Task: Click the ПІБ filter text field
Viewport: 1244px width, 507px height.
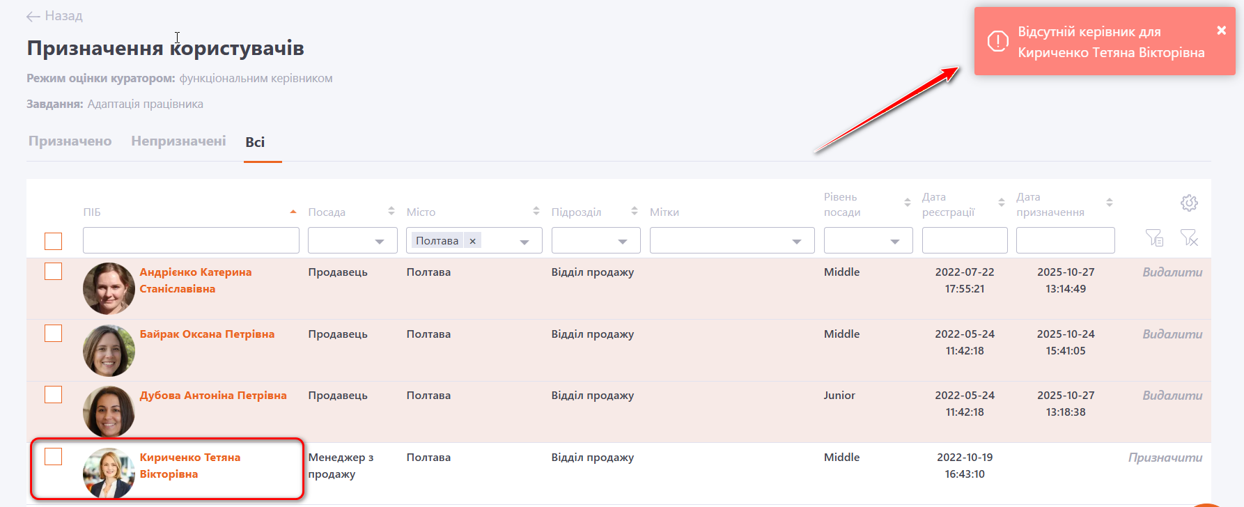Action: click(x=191, y=240)
